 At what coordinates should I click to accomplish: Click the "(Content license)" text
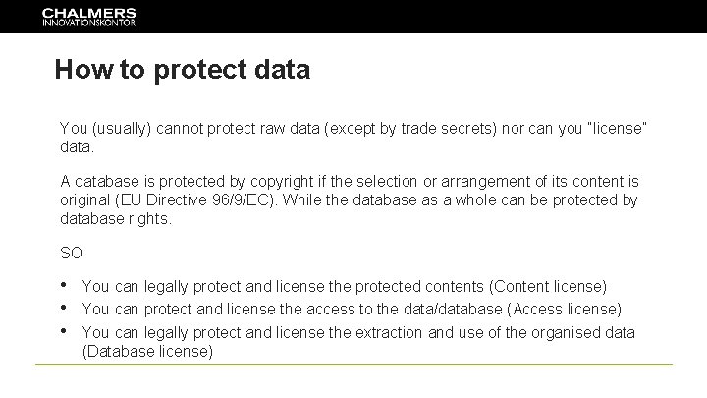tap(548, 287)
